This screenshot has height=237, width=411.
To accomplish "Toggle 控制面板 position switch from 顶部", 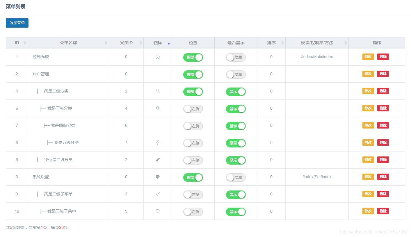I will (193, 57).
